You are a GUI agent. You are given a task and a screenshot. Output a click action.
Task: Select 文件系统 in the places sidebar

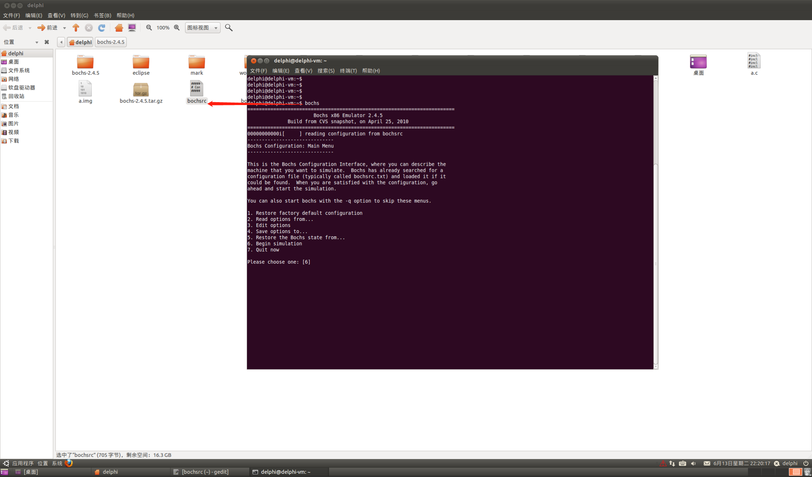tap(19, 71)
